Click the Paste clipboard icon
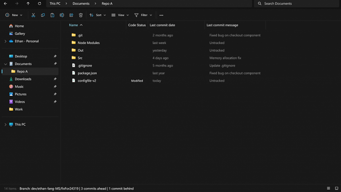Image resolution: width=341 pixels, height=192 pixels. [52, 15]
